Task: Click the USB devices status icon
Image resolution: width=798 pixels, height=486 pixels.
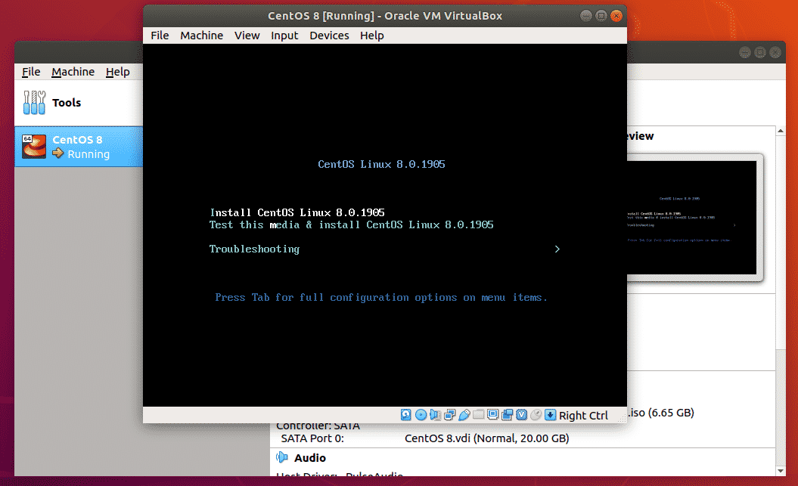Action: click(464, 414)
